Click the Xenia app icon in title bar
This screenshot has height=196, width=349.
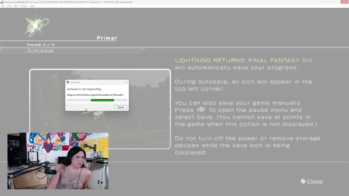2,2
